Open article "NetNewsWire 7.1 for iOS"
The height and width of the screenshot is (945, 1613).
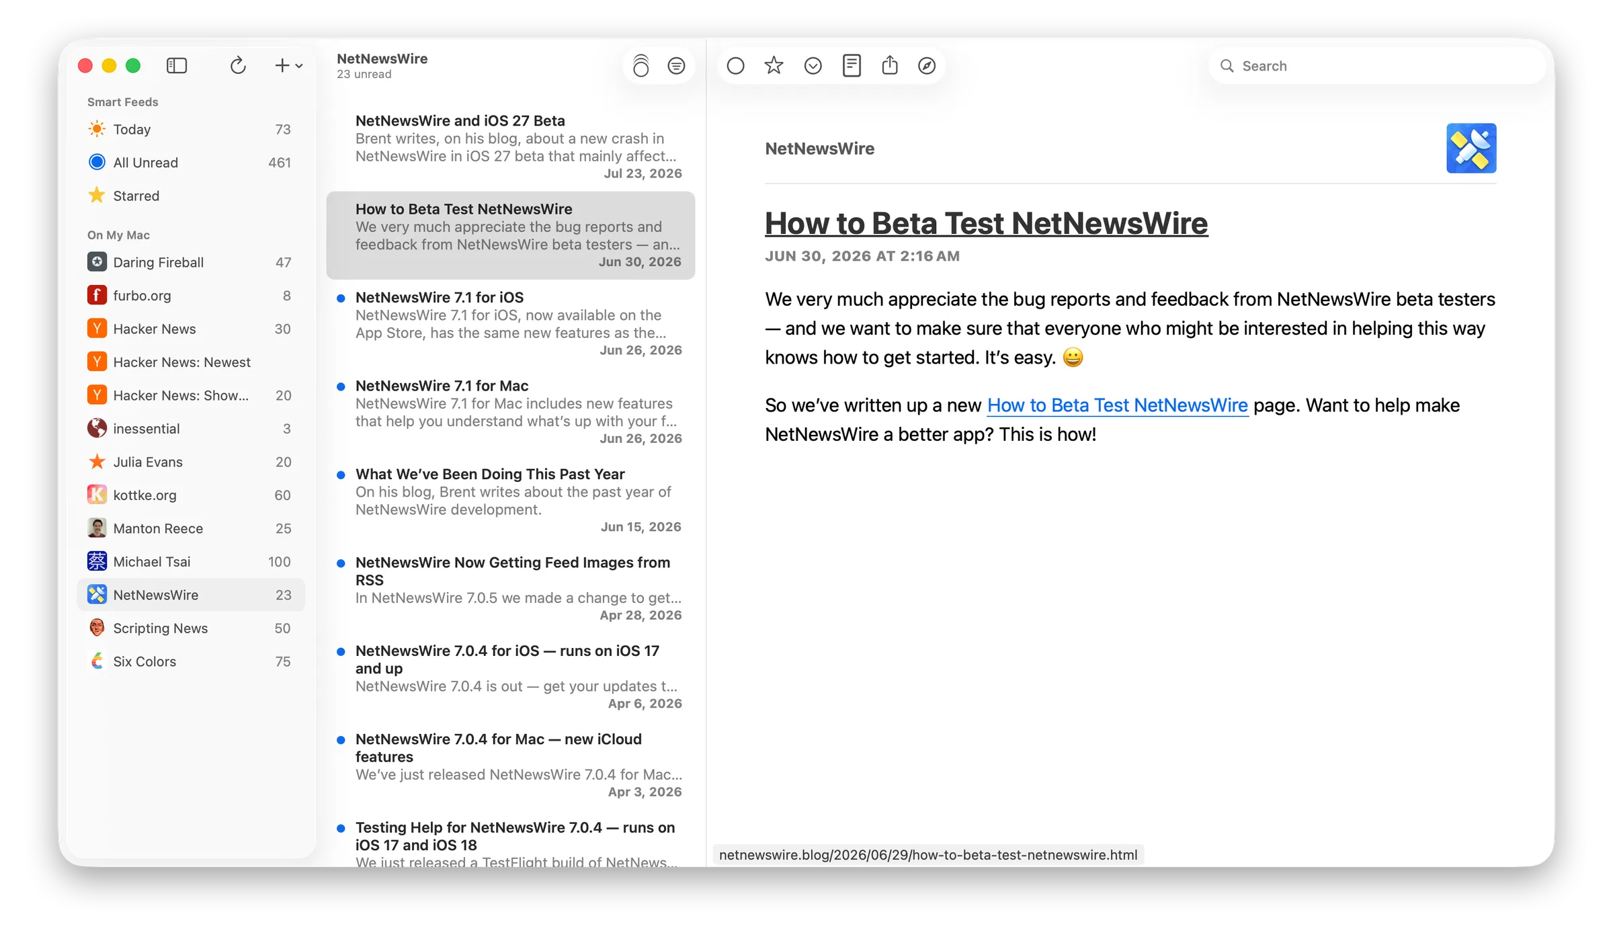point(511,324)
